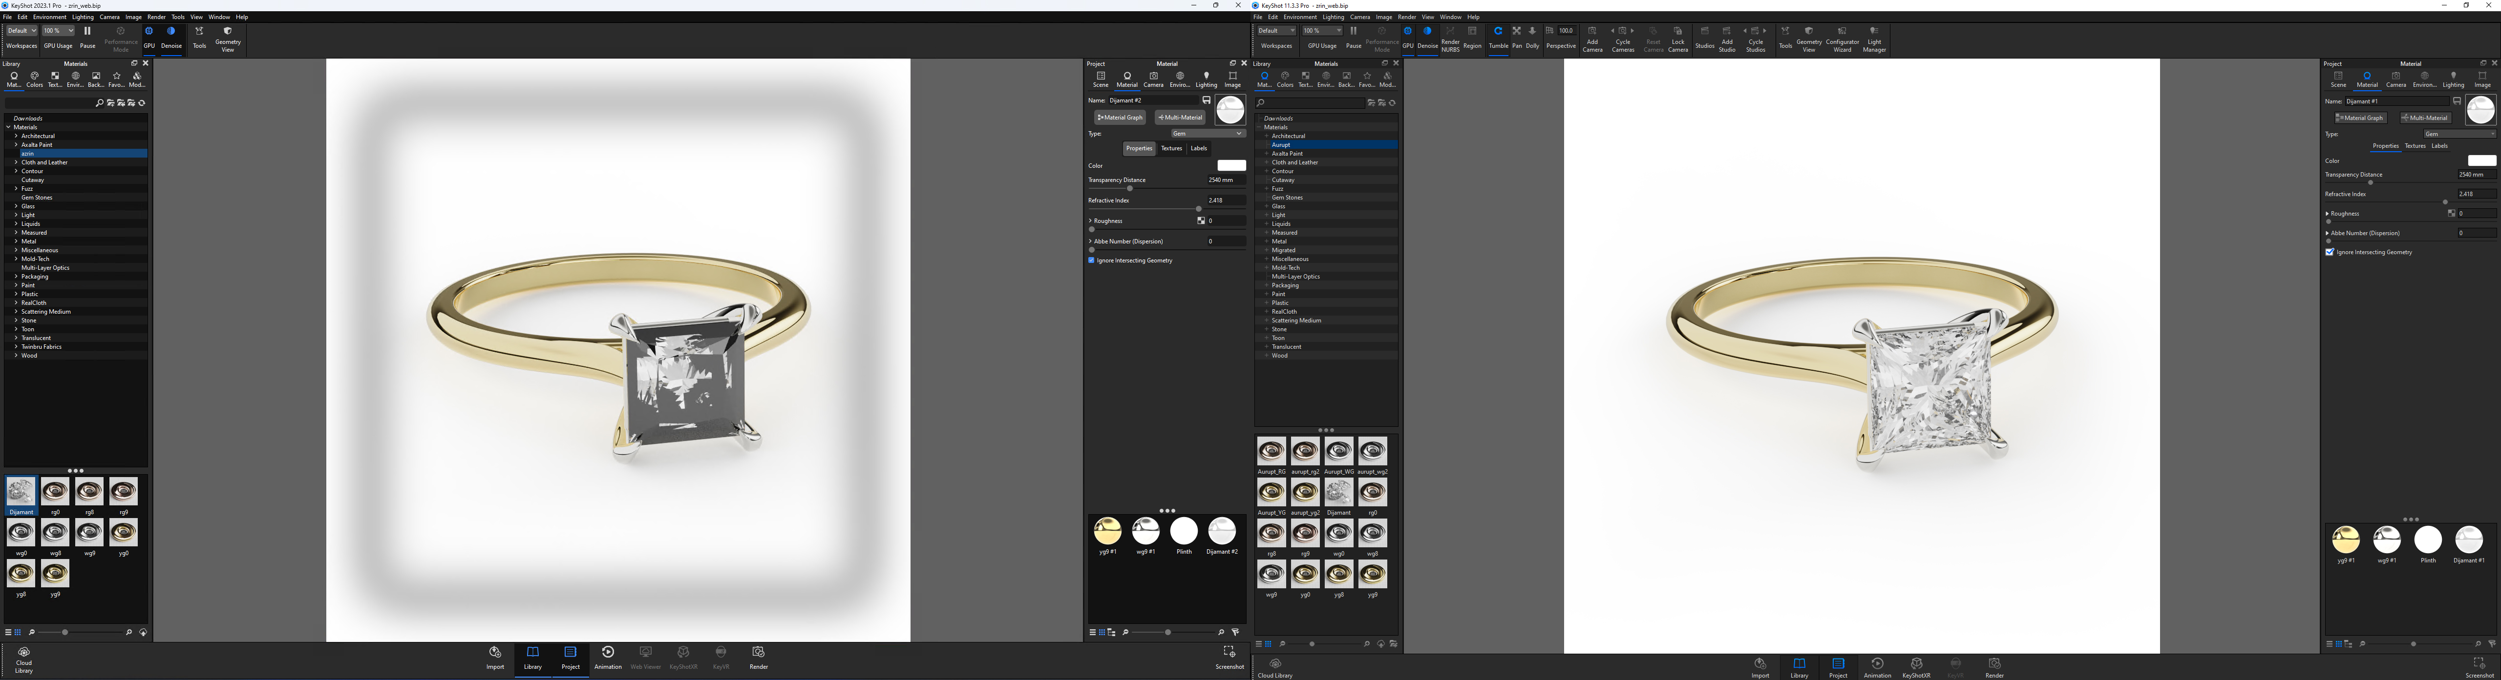Open the Default workspaces dropdown in KeyShot 11.3.3
Screen dimensions: 2501x680
[1276, 31]
